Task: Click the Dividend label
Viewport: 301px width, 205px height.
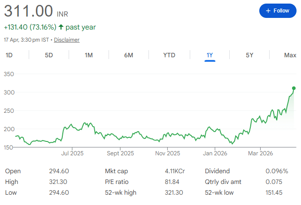Action: click(x=218, y=171)
